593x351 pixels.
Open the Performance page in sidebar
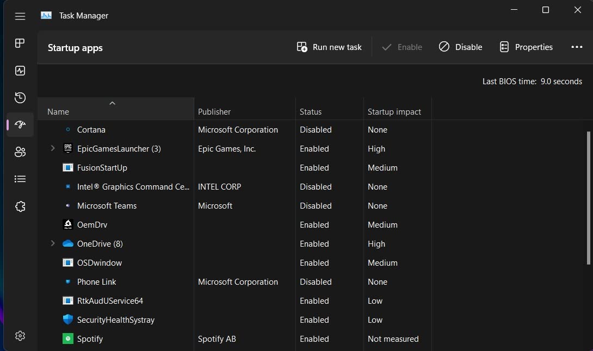pos(20,71)
